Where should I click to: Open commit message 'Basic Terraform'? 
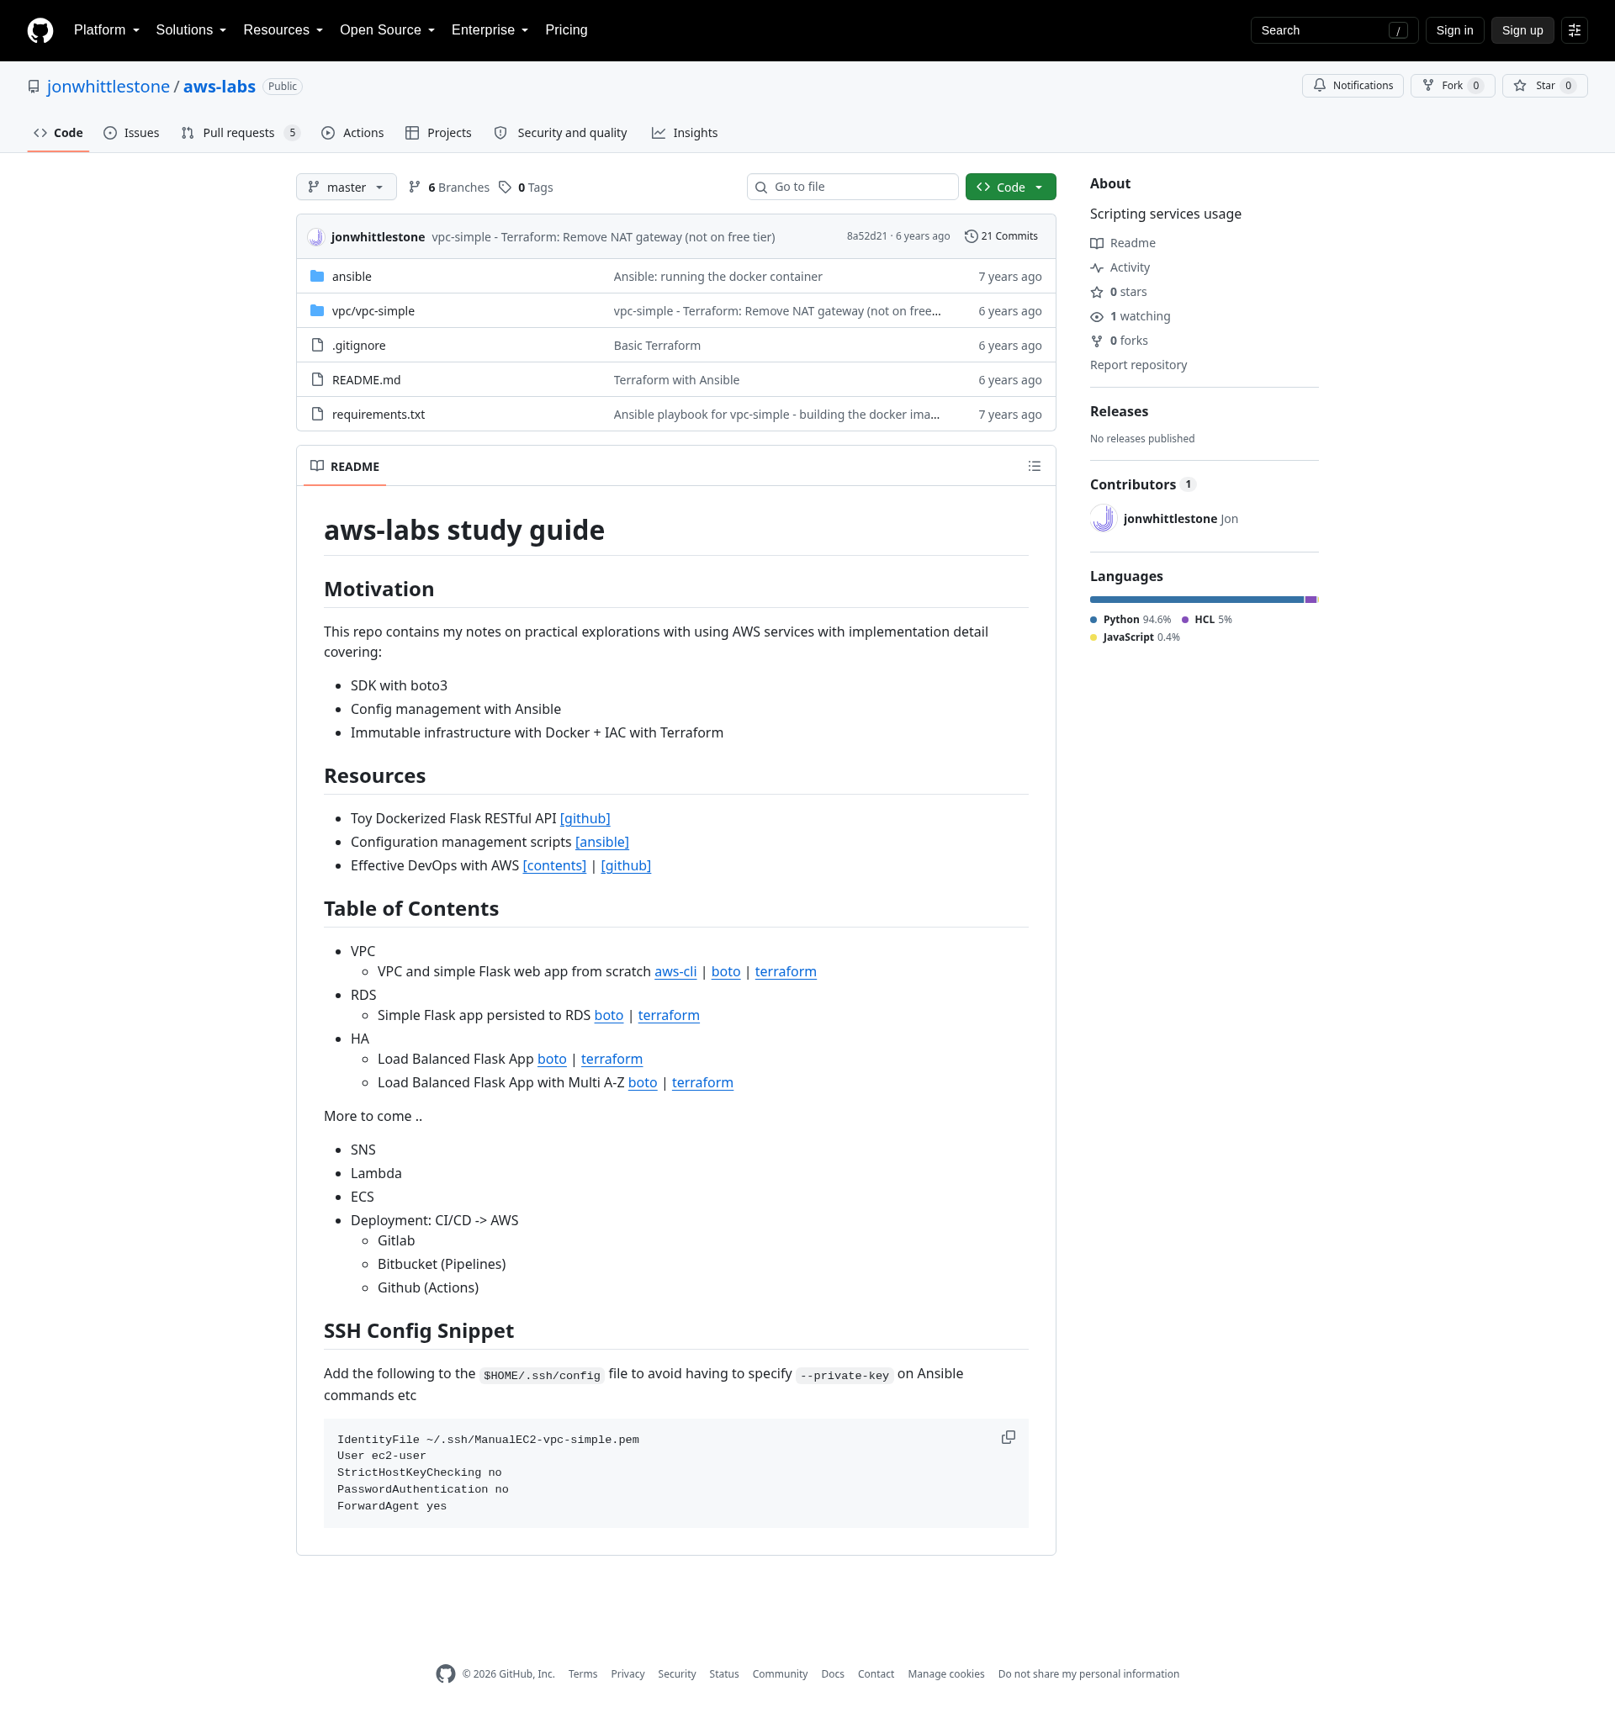click(657, 346)
